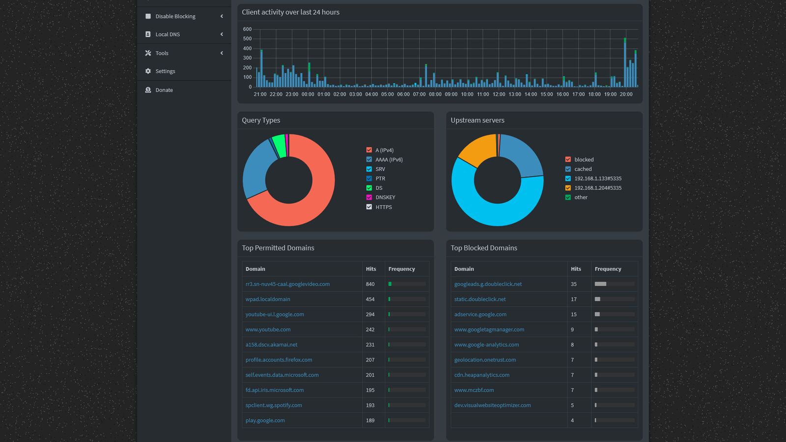Open the Settings menu item
The width and height of the screenshot is (786, 442).
[184, 71]
